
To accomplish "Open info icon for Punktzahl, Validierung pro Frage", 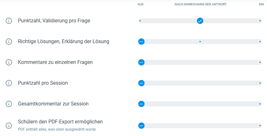I will point(9,21).
